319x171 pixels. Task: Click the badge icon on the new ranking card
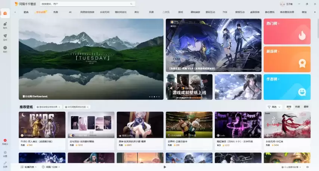click(x=302, y=63)
